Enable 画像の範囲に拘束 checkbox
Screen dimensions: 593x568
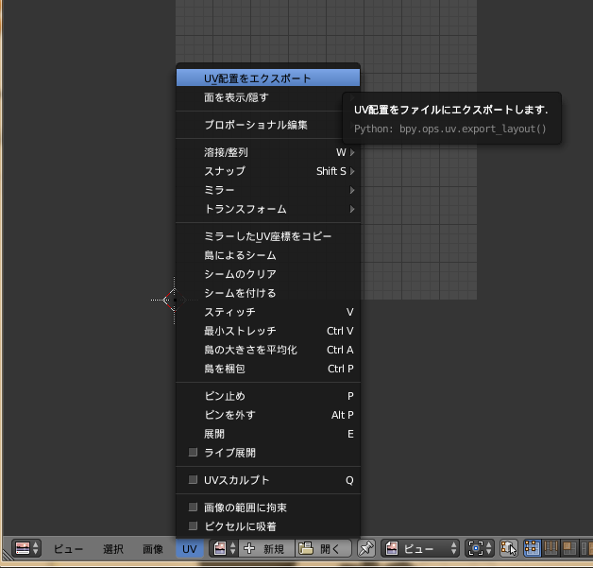[193, 508]
